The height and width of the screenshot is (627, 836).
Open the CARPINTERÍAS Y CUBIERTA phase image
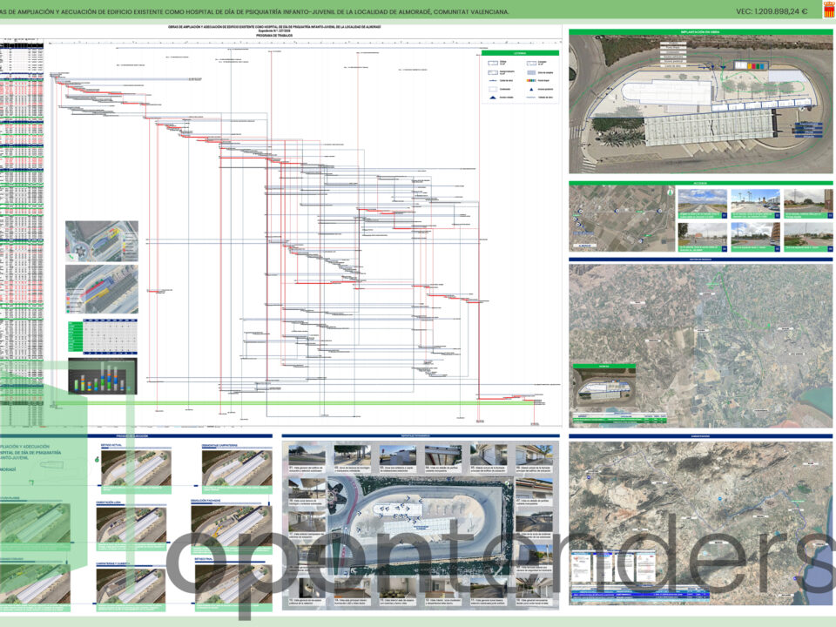131,586
